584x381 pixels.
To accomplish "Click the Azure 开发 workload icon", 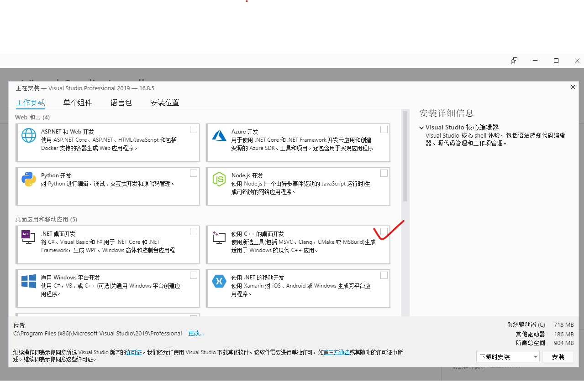I will (x=219, y=135).
